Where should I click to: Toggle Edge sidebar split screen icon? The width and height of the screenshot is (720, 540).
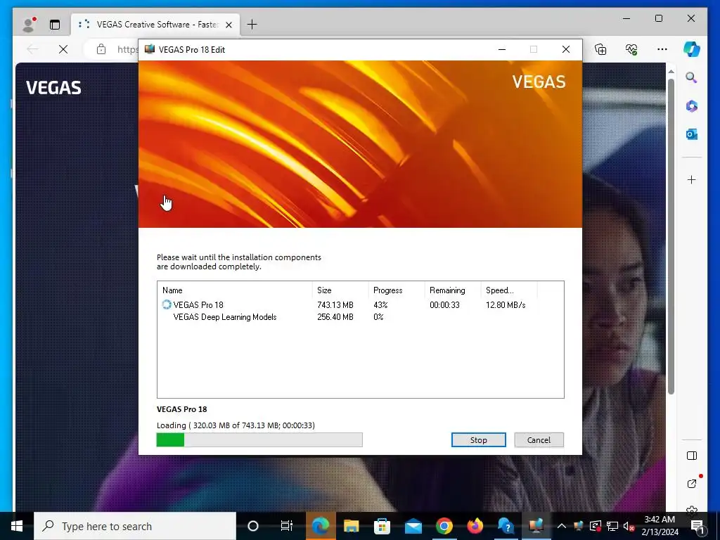tap(692, 456)
